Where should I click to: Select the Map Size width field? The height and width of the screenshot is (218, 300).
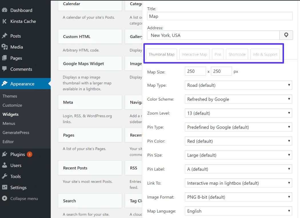pos(195,71)
